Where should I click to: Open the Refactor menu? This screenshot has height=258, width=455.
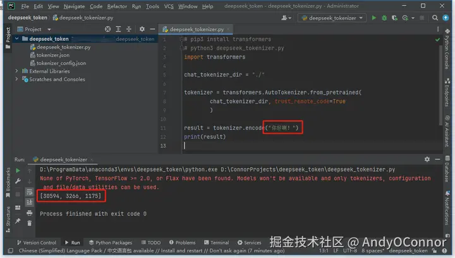(x=117, y=6)
